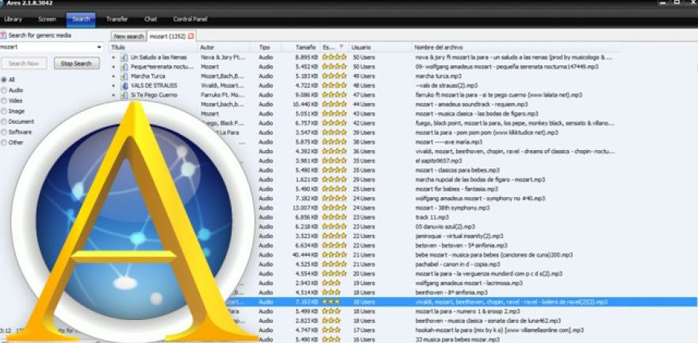Viewport: 698px width, 343px height.
Task: Click the 48 Users cell
Action: click(x=363, y=86)
